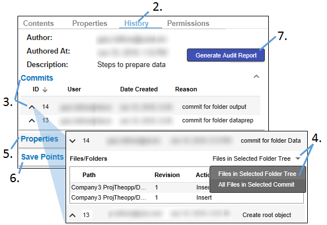Expand commit 14 row chevron

pyautogui.click(x=32, y=107)
